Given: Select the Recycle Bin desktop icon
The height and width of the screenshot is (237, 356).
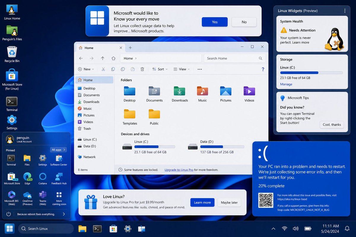Looking at the screenshot, I should coord(12,54).
